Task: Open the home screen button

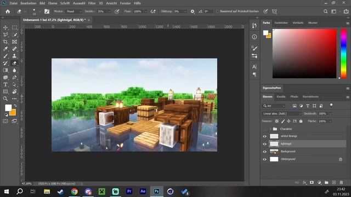Action: (x=8, y=11)
